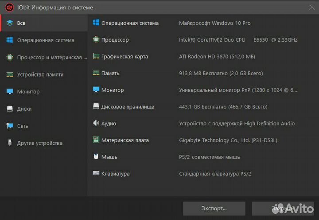Click the 'Дисковое хранилище' label

pyautogui.click(x=128, y=107)
